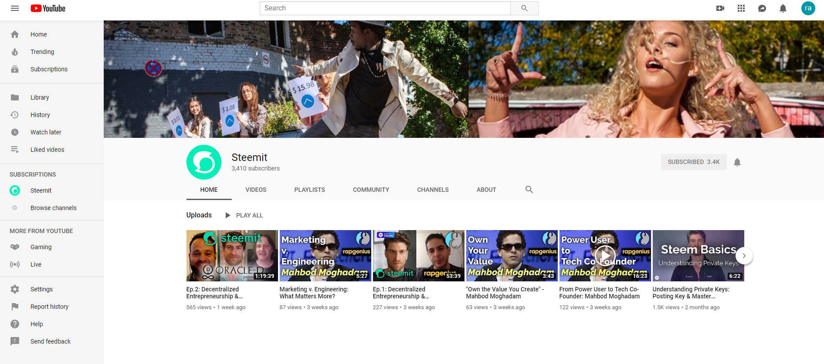824x364 pixels.
Task: Click the Steemit channel name heading
Action: (249, 157)
